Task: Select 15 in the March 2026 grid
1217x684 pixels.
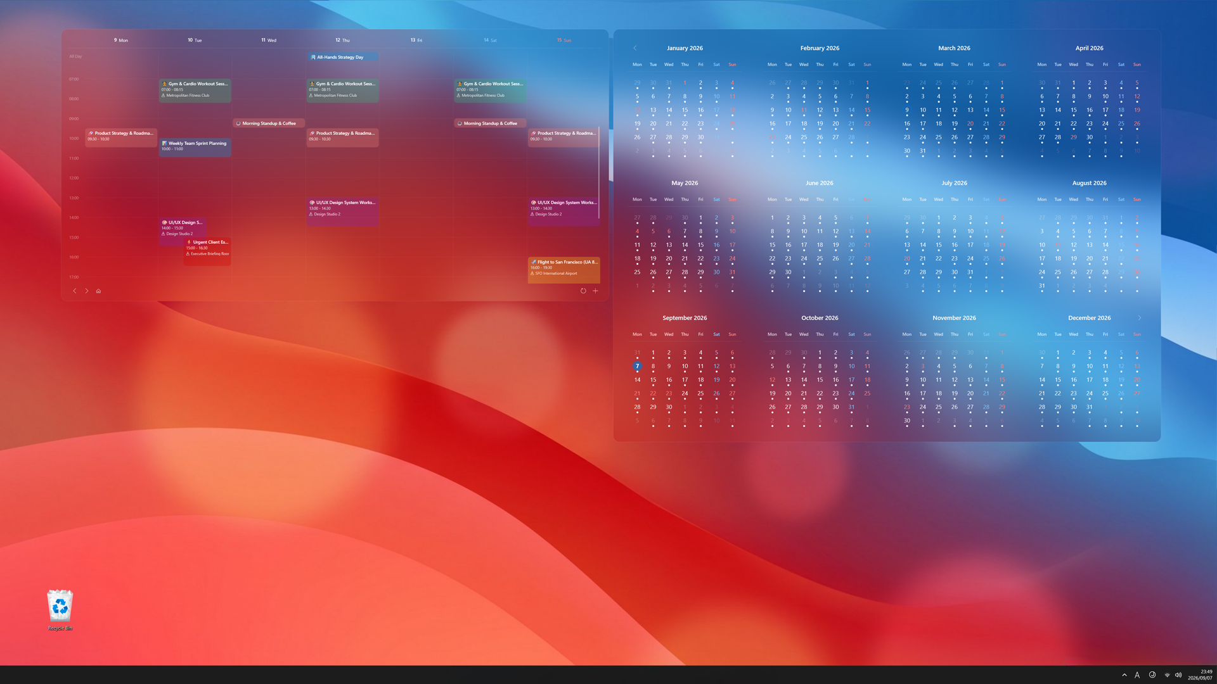Action: point(1002,110)
